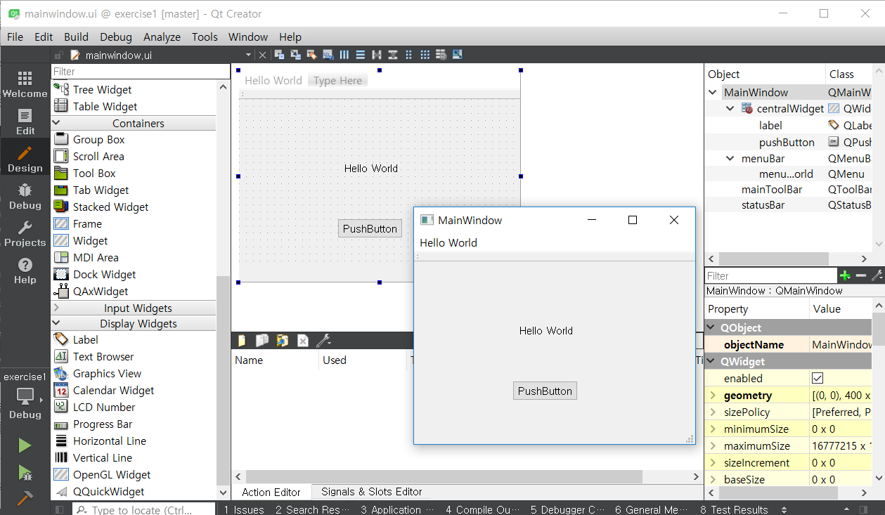This screenshot has width=885, height=515.
Task: Open Debug mode in left sidebar
Action: point(25,197)
